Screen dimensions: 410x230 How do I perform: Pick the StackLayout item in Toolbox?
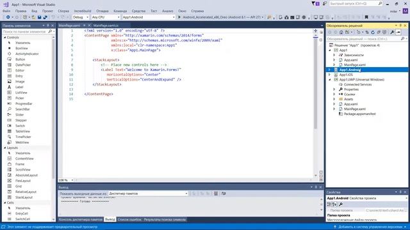tap(24, 197)
